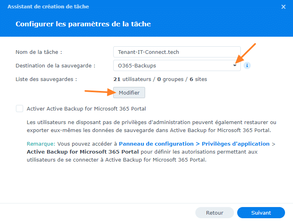Click the green 'Remarque' note text
Viewport: 293px width, 221px height.
[41, 144]
